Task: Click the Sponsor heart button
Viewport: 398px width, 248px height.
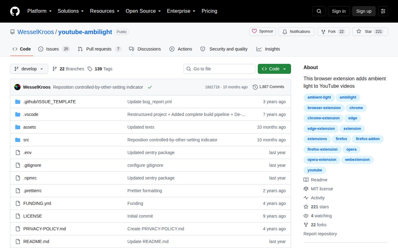Action: (x=263, y=32)
